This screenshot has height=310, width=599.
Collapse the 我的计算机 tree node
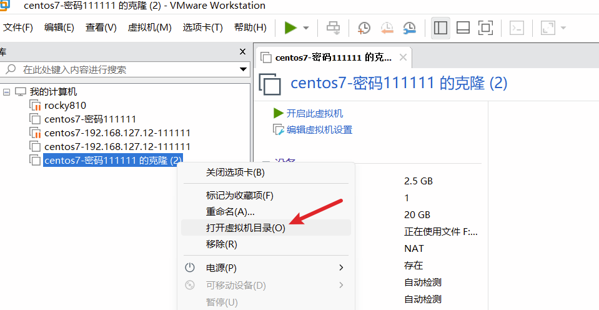[x=6, y=92]
